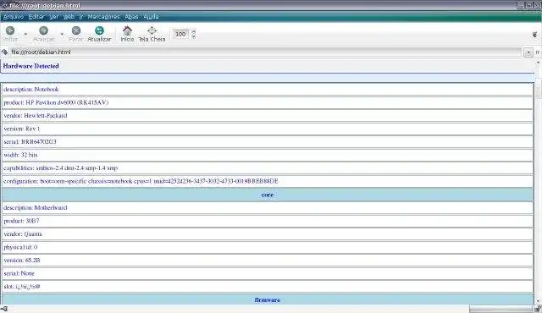Click the vertical scrollbar down arrow

[x=538, y=302]
